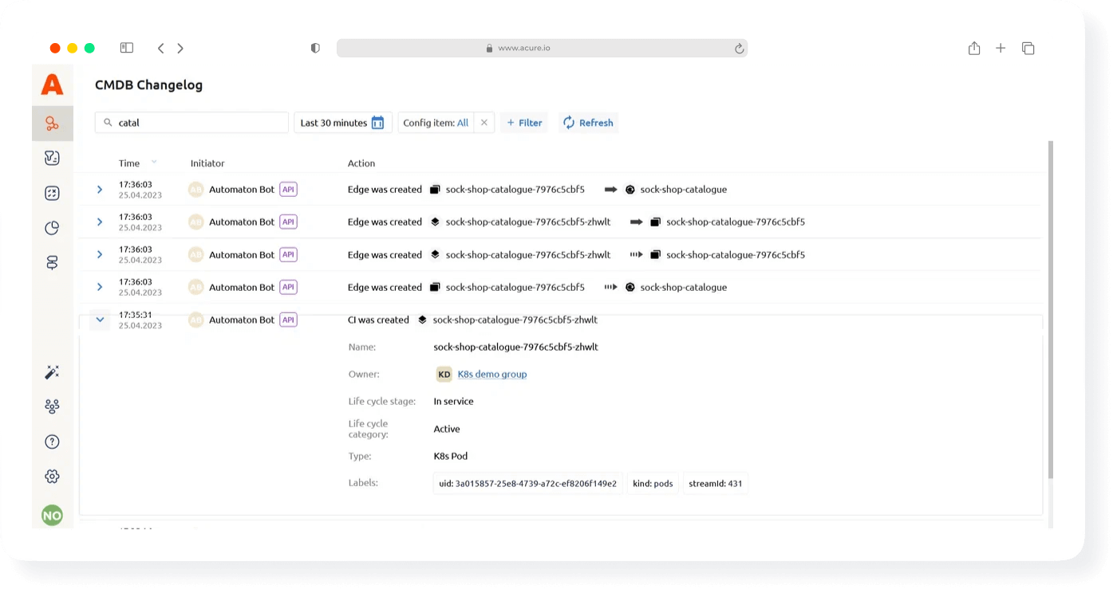
Task: Click the + Filter button
Action: pyautogui.click(x=524, y=123)
